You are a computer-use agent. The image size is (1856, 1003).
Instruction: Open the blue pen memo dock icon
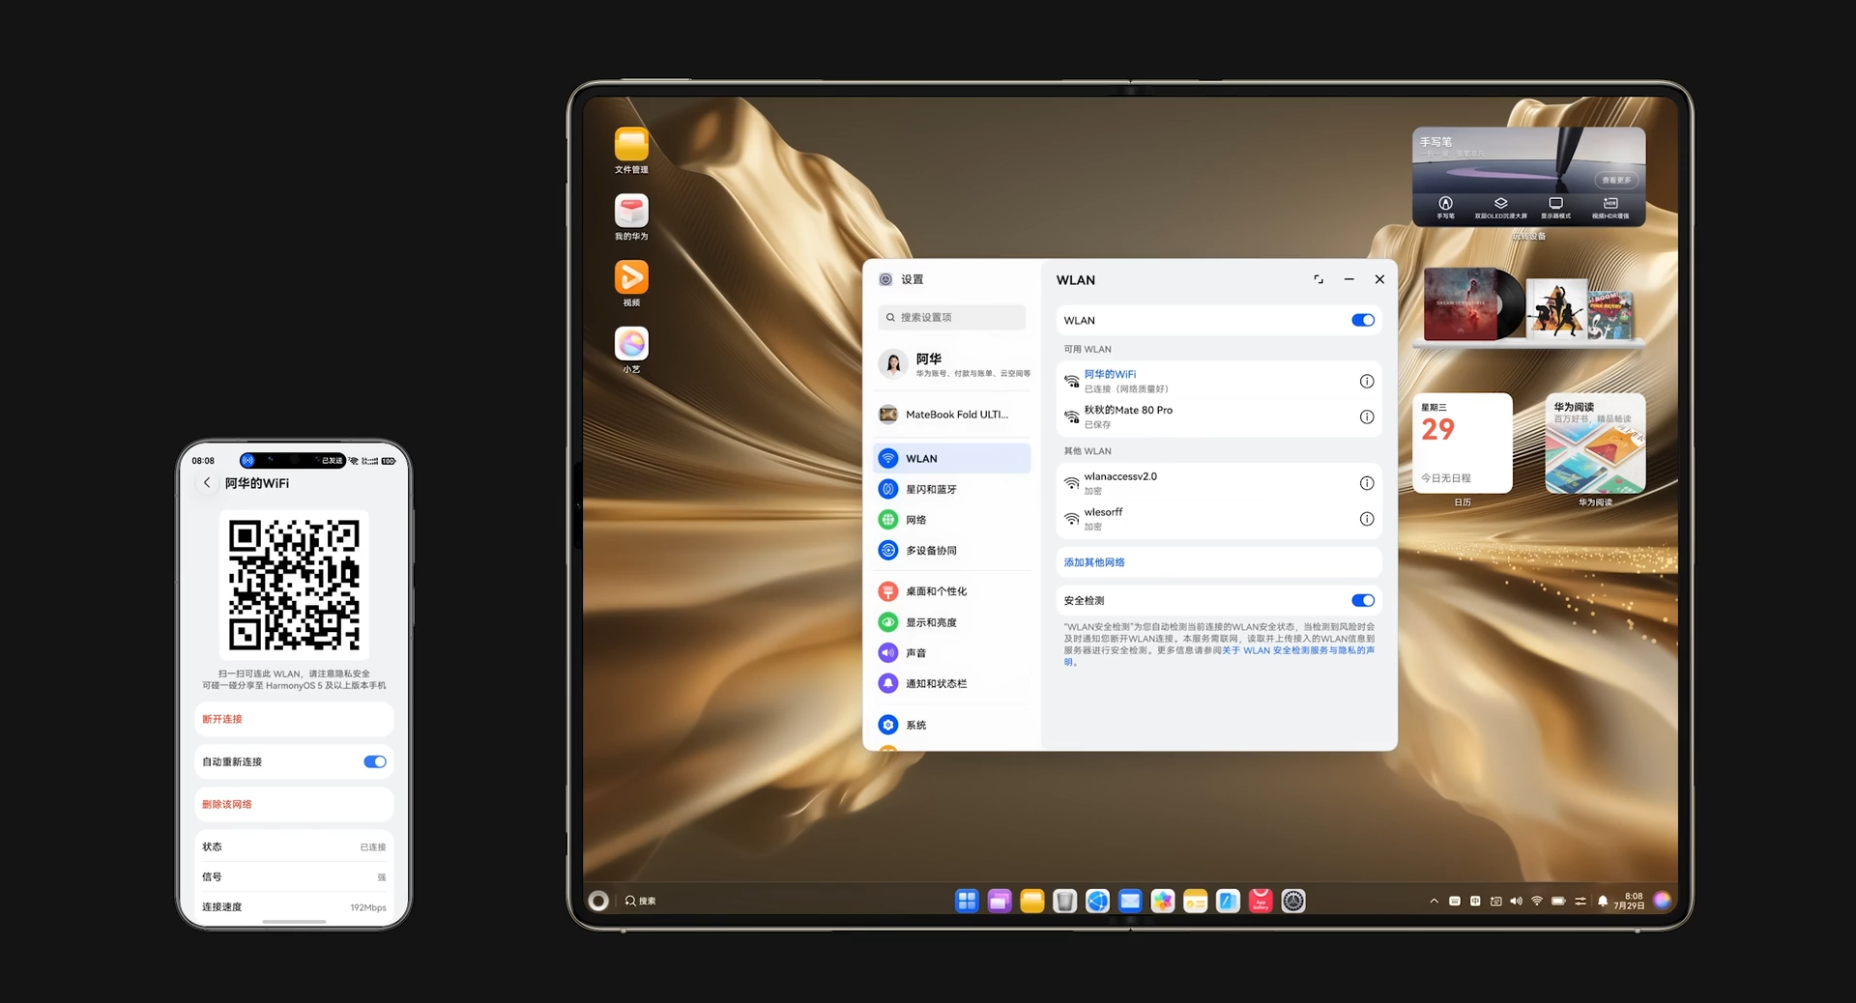(x=1228, y=901)
